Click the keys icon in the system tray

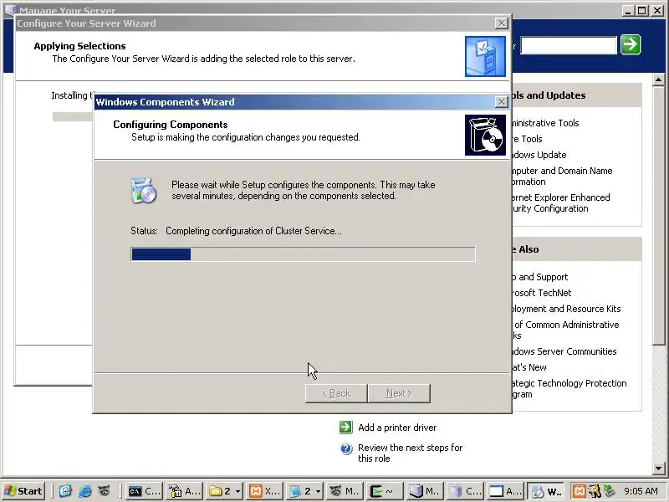pyautogui.click(x=594, y=491)
